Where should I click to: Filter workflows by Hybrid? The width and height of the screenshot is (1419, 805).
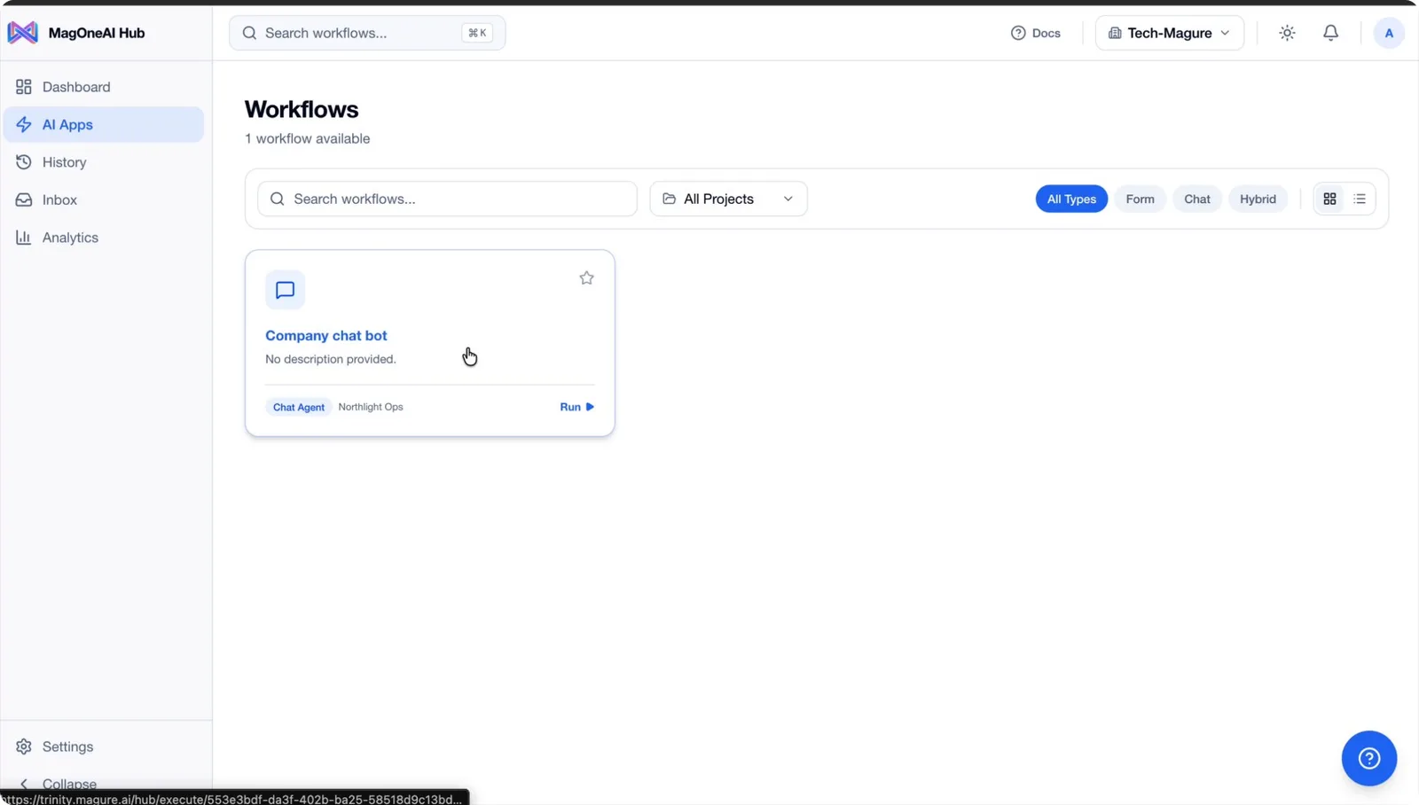tap(1258, 199)
